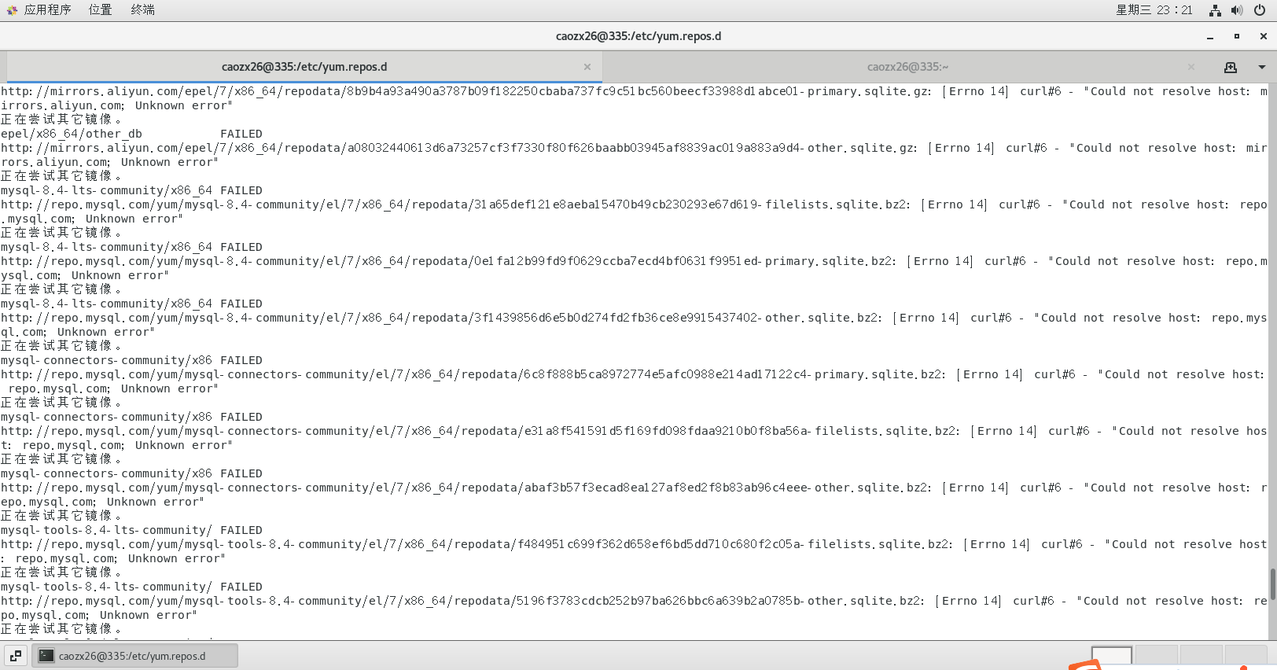Screen dimensions: 1277x670
Task: Click 'mysql-connectors-community/x86 FAILED' first line
Action: [131, 360]
